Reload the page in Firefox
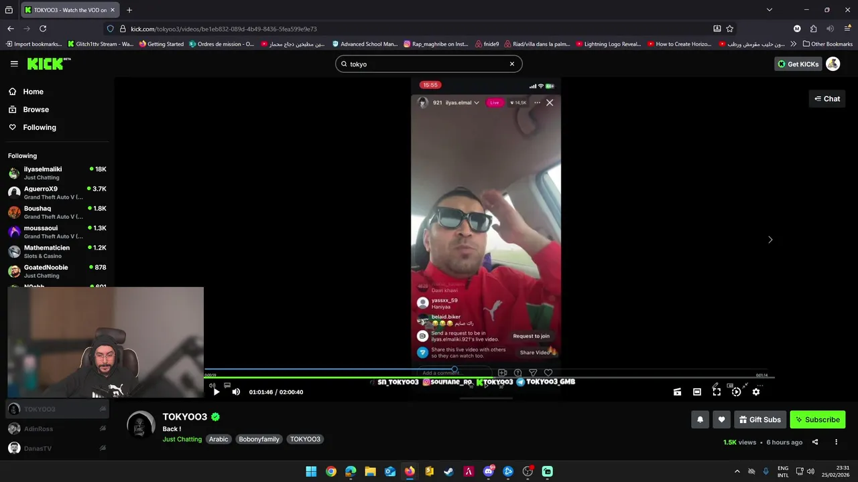Image resolution: width=858 pixels, height=482 pixels. tap(43, 29)
